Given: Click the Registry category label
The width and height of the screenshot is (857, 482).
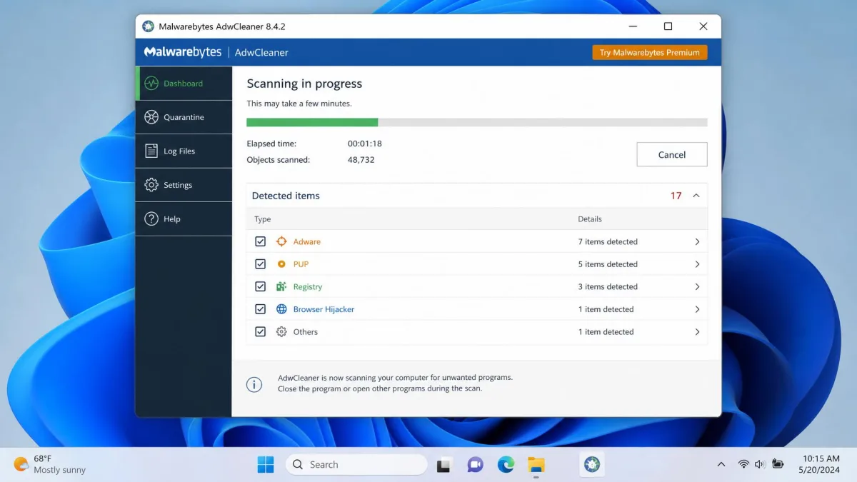Looking at the screenshot, I should 308,287.
